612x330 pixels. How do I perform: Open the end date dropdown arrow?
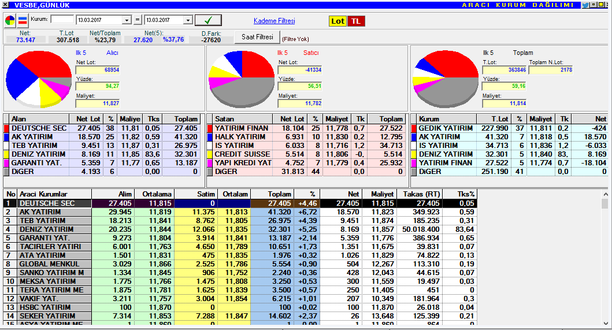coord(188,20)
